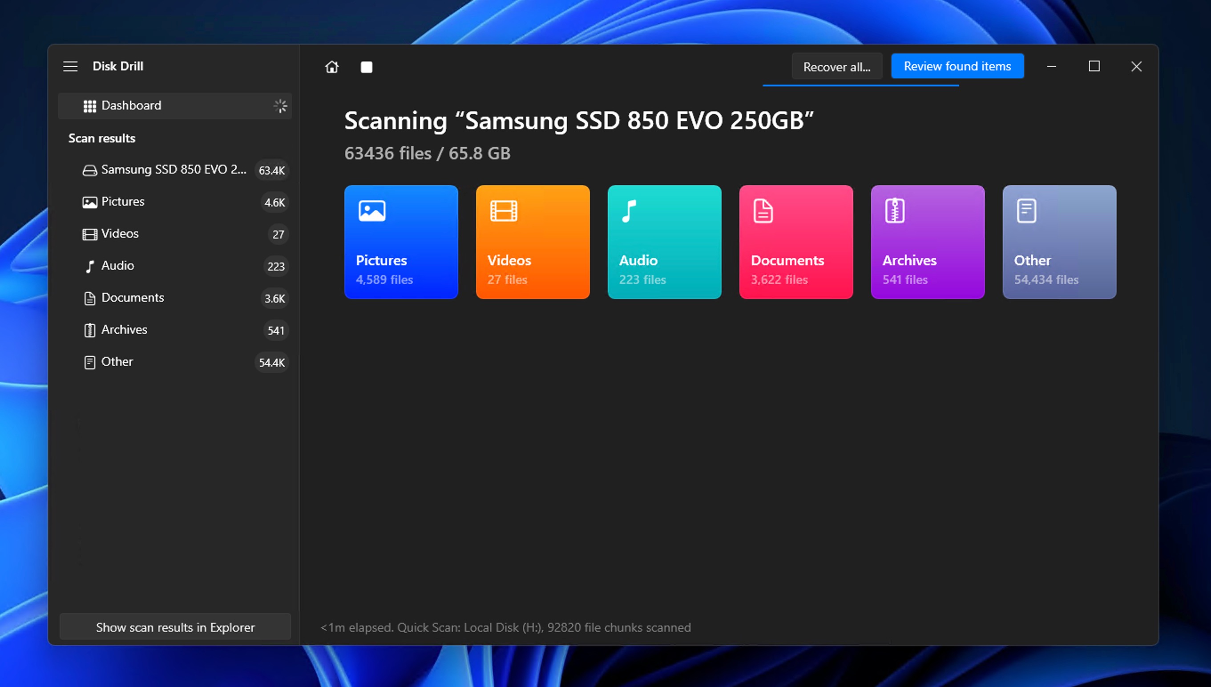The image size is (1211, 687).
Task: Open the purple Archives card label
Action: pyautogui.click(x=909, y=260)
